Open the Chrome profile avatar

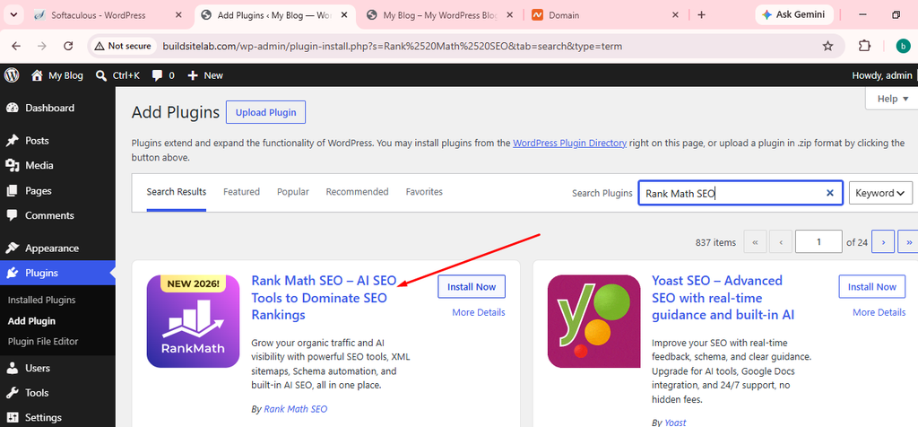904,47
